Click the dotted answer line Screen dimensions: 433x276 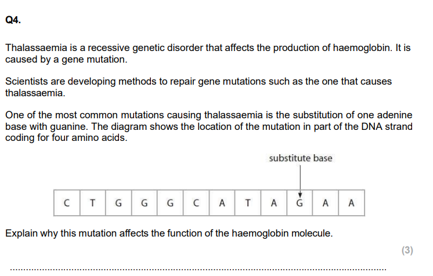coord(198,270)
